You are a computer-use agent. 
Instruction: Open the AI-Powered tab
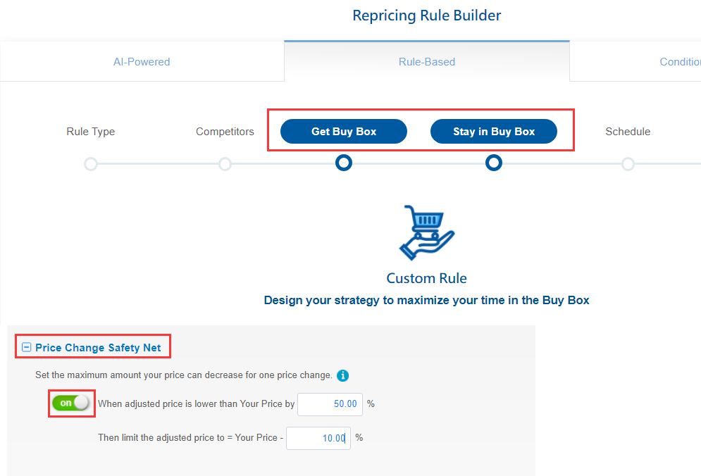[142, 62]
